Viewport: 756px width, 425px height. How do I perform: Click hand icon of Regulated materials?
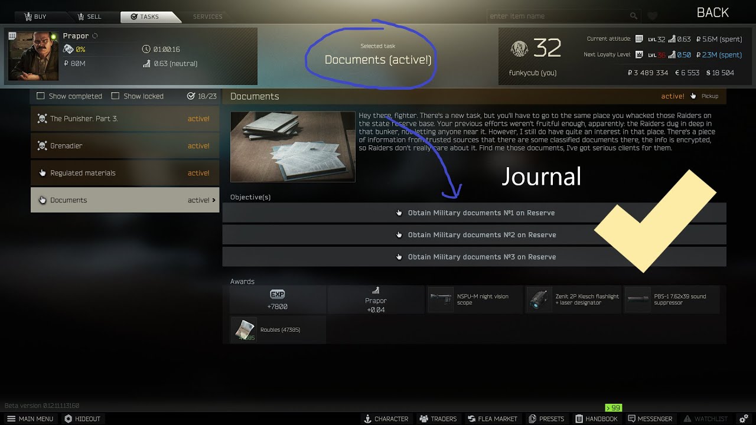tap(42, 173)
